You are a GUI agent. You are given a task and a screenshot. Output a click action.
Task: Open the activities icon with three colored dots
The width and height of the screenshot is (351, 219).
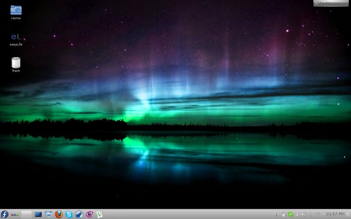15,215
